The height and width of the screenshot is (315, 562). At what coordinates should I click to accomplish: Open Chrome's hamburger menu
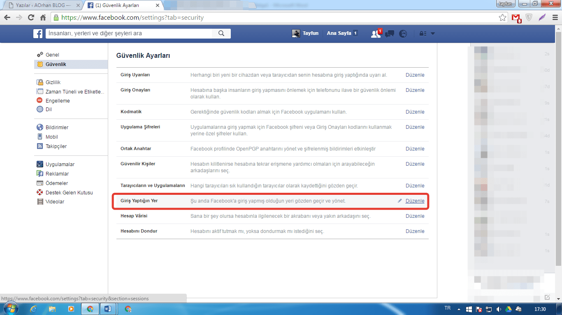(x=555, y=18)
